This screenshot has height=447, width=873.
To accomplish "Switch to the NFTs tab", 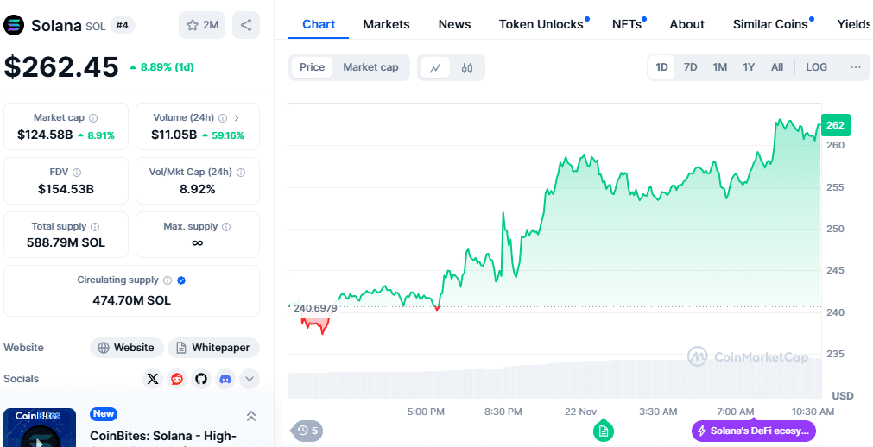I will click(627, 24).
